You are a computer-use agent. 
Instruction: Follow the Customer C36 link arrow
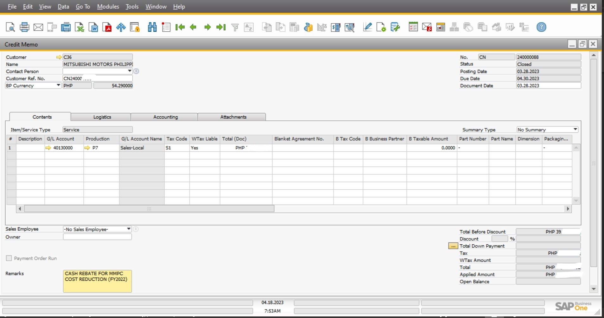pyautogui.click(x=59, y=57)
